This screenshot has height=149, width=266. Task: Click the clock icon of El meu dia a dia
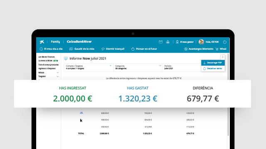point(41,49)
